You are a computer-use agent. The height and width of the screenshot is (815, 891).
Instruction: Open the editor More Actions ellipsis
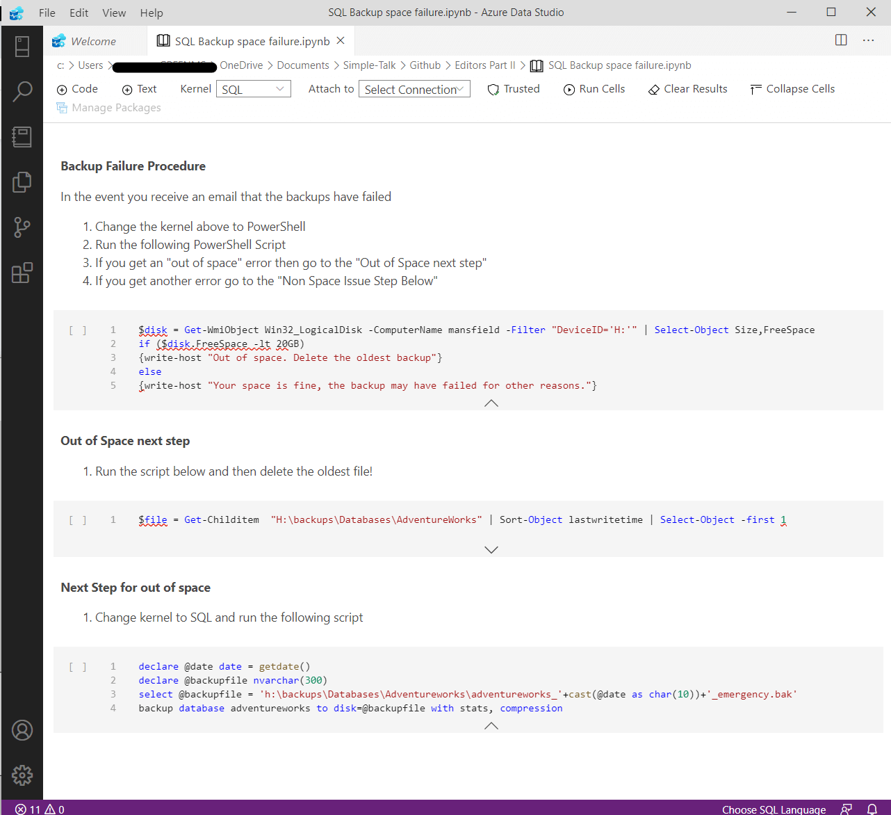click(x=868, y=40)
